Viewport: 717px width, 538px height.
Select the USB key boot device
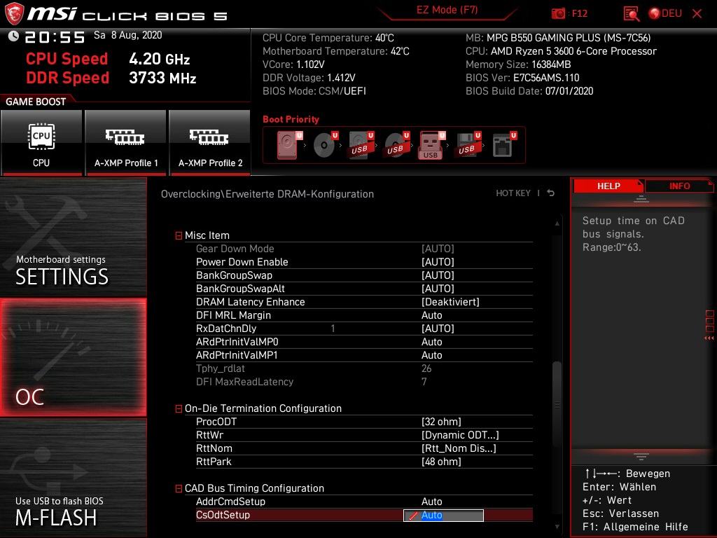pyautogui.click(x=431, y=146)
